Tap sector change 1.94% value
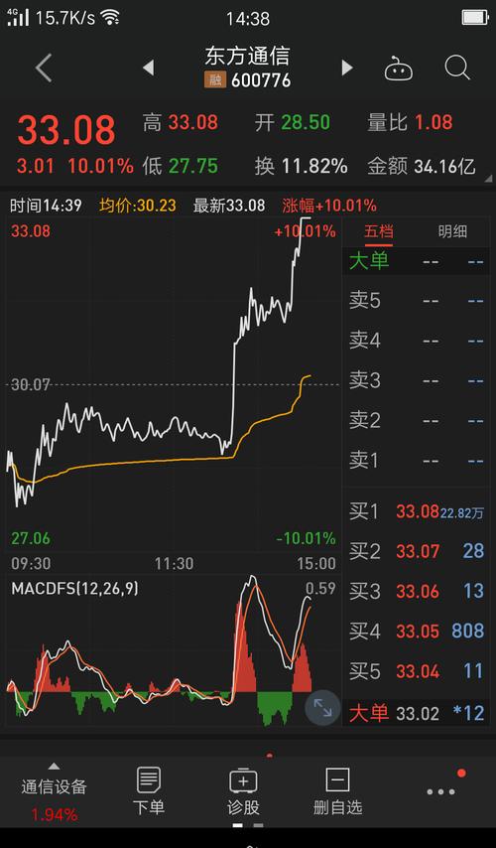Screen dimensions: 496x848 tap(54, 814)
